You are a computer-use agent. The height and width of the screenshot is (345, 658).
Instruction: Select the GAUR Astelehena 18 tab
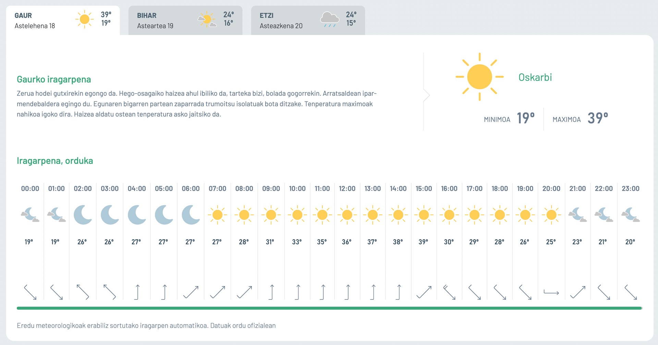pos(63,20)
